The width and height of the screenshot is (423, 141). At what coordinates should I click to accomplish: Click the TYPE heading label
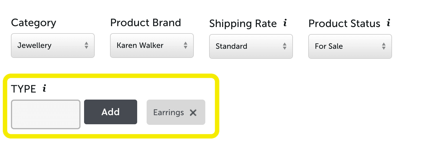pyautogui.click(x=24, y=89)
